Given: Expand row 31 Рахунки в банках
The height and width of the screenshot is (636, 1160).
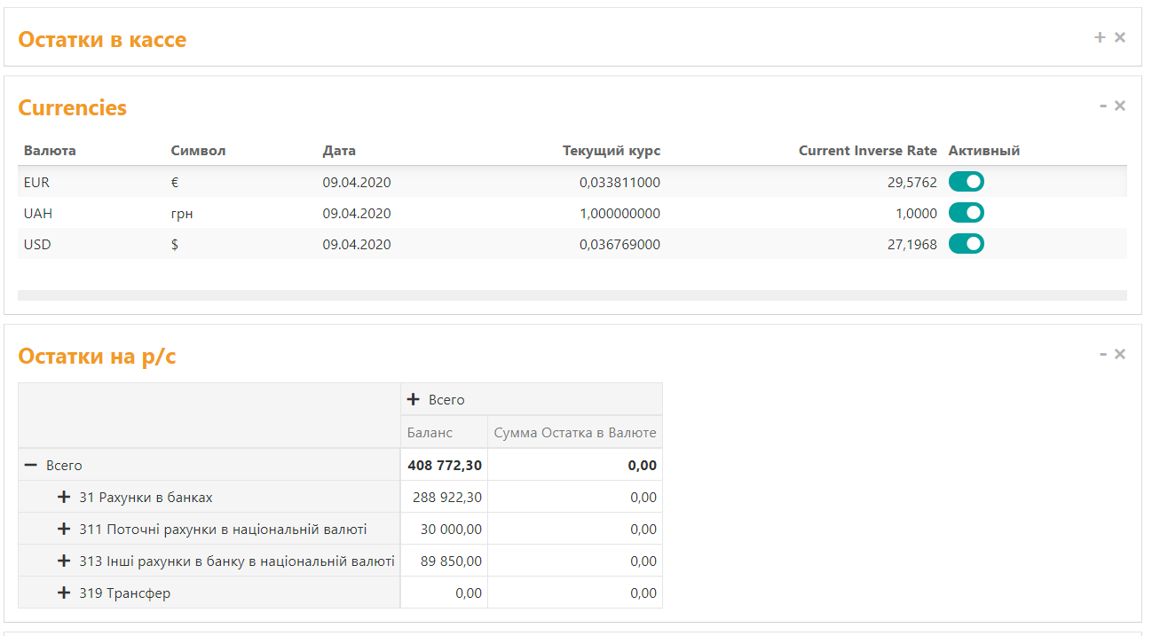Looking at the screenshot, I should coord(64,498).
